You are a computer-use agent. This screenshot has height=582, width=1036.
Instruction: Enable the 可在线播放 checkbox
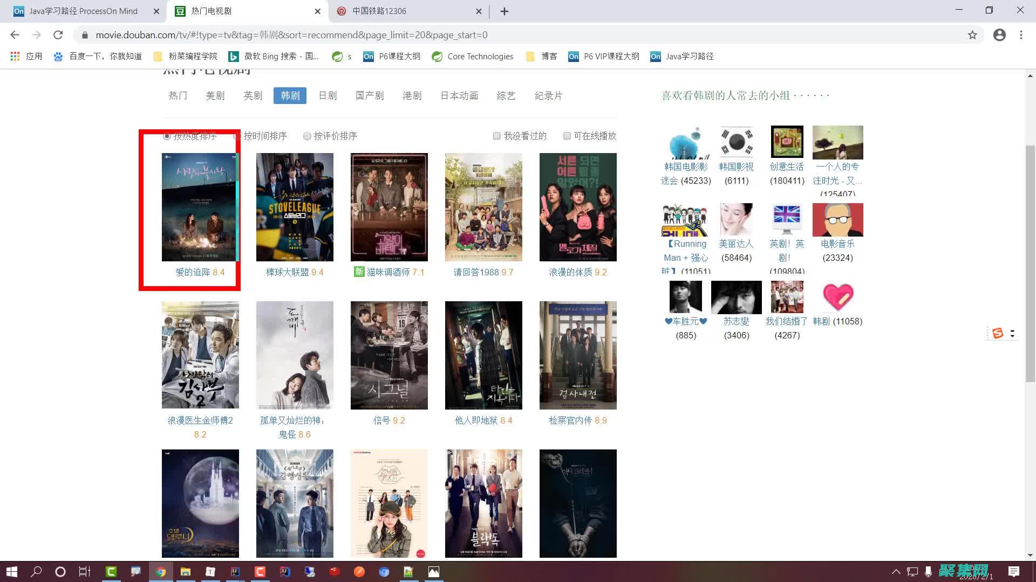[x=567, y=136]
